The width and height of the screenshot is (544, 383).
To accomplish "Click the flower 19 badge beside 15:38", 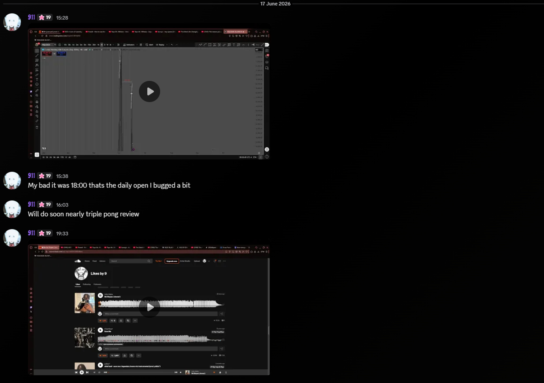I will click(x=45, y=176).
